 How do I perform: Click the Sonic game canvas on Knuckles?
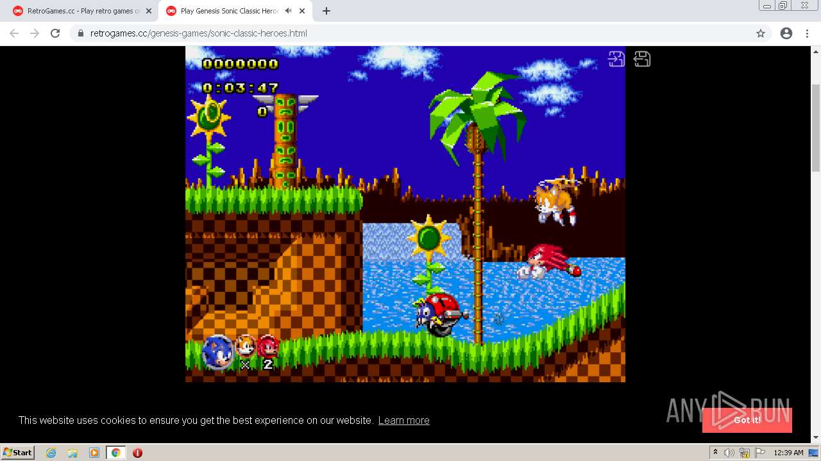[x=550, y=261]
